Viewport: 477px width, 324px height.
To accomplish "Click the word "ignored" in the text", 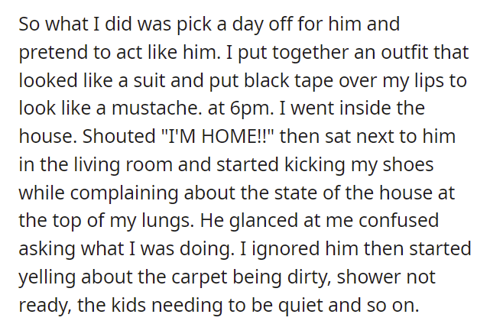I will click(286, 249).
